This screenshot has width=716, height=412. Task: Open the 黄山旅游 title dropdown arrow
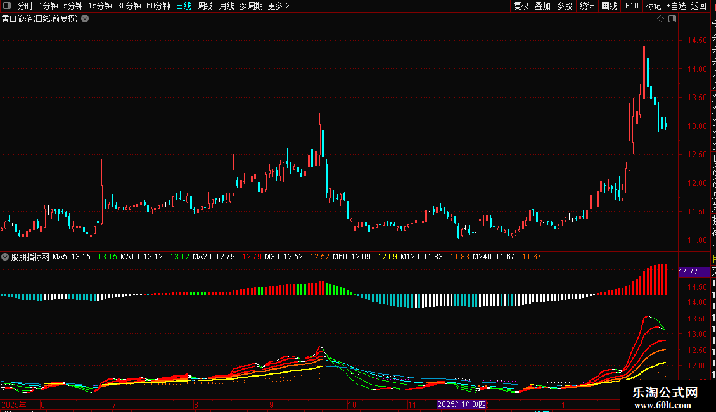85,18
